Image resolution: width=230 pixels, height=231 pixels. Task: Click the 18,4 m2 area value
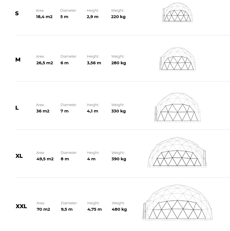(44, 17)
